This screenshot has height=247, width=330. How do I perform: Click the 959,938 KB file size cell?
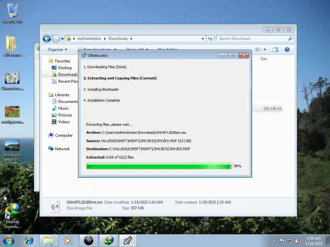coord(272,109)
